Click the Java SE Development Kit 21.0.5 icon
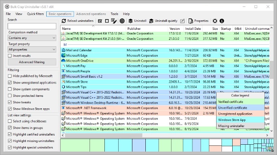This screenshot has height=155, width=277. coord(64,39)
